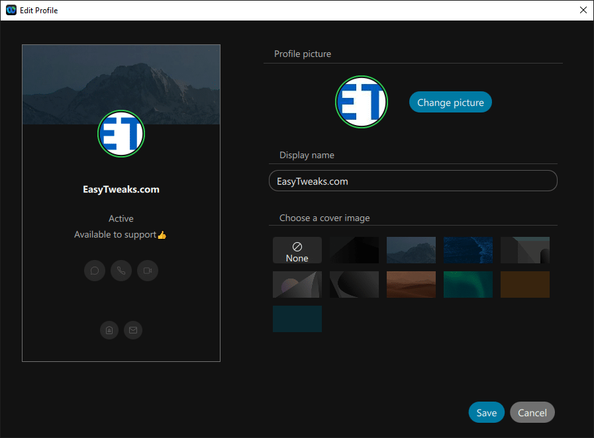Click the Webex app icon in title bar

tap(11, 10)
